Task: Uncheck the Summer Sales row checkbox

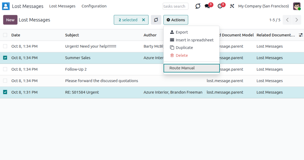Action: [x=5, y=58]
